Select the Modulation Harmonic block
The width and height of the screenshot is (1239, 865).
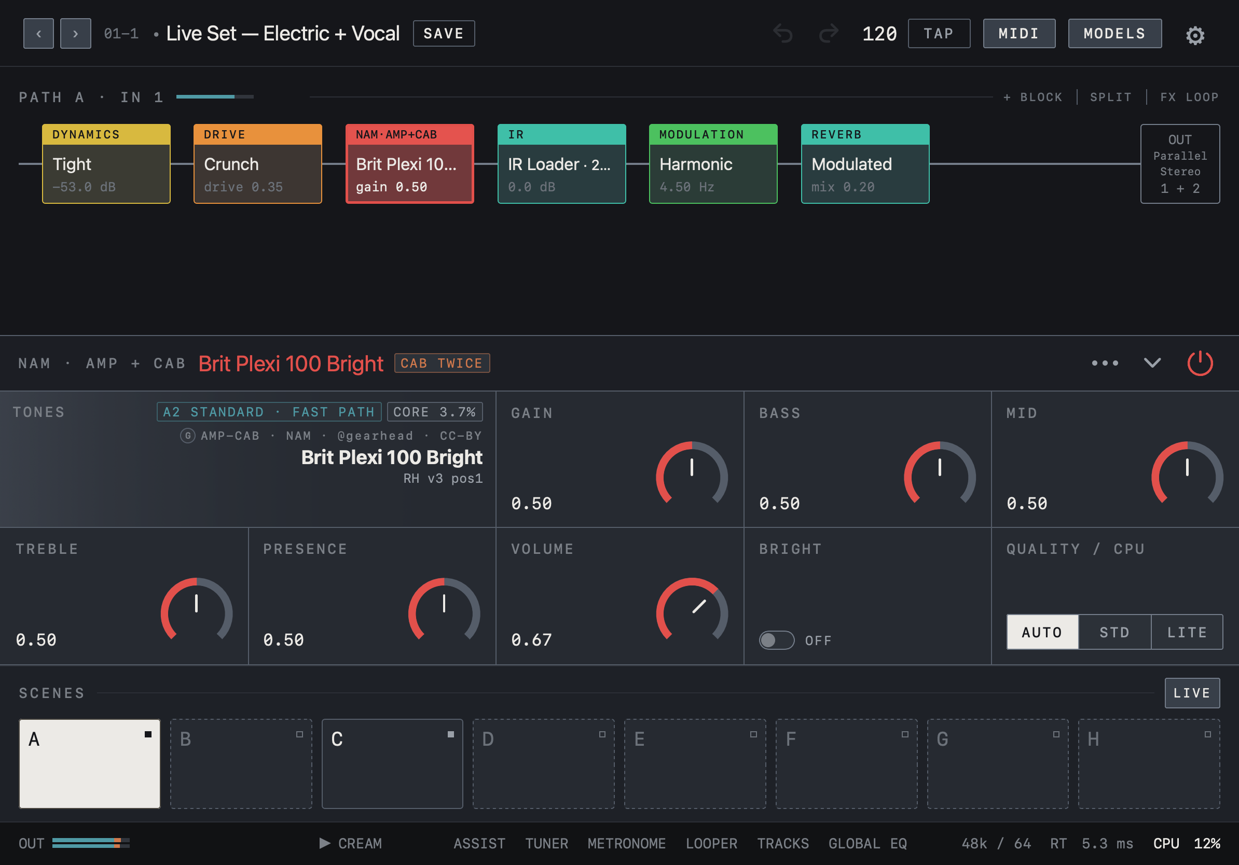(x=713, y=163)
